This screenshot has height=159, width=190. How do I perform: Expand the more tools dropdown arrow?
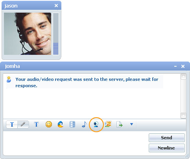pyautogui.click(x=131, y=124)
